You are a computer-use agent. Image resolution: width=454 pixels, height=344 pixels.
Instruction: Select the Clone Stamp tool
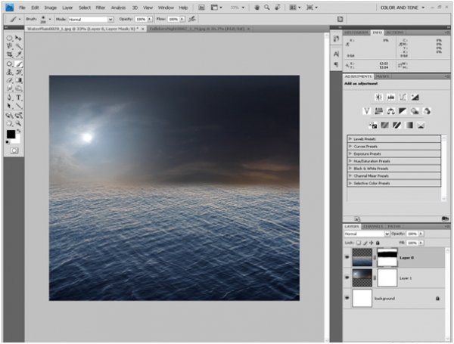(x=9, y=72)
